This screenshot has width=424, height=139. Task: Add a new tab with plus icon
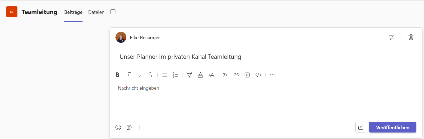point(113,12)
